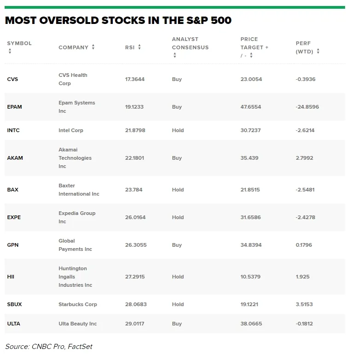This screenshot has width=346, height=354.
Task: Select the CVS ticker symbol
Action: click(x=12, y=79)
